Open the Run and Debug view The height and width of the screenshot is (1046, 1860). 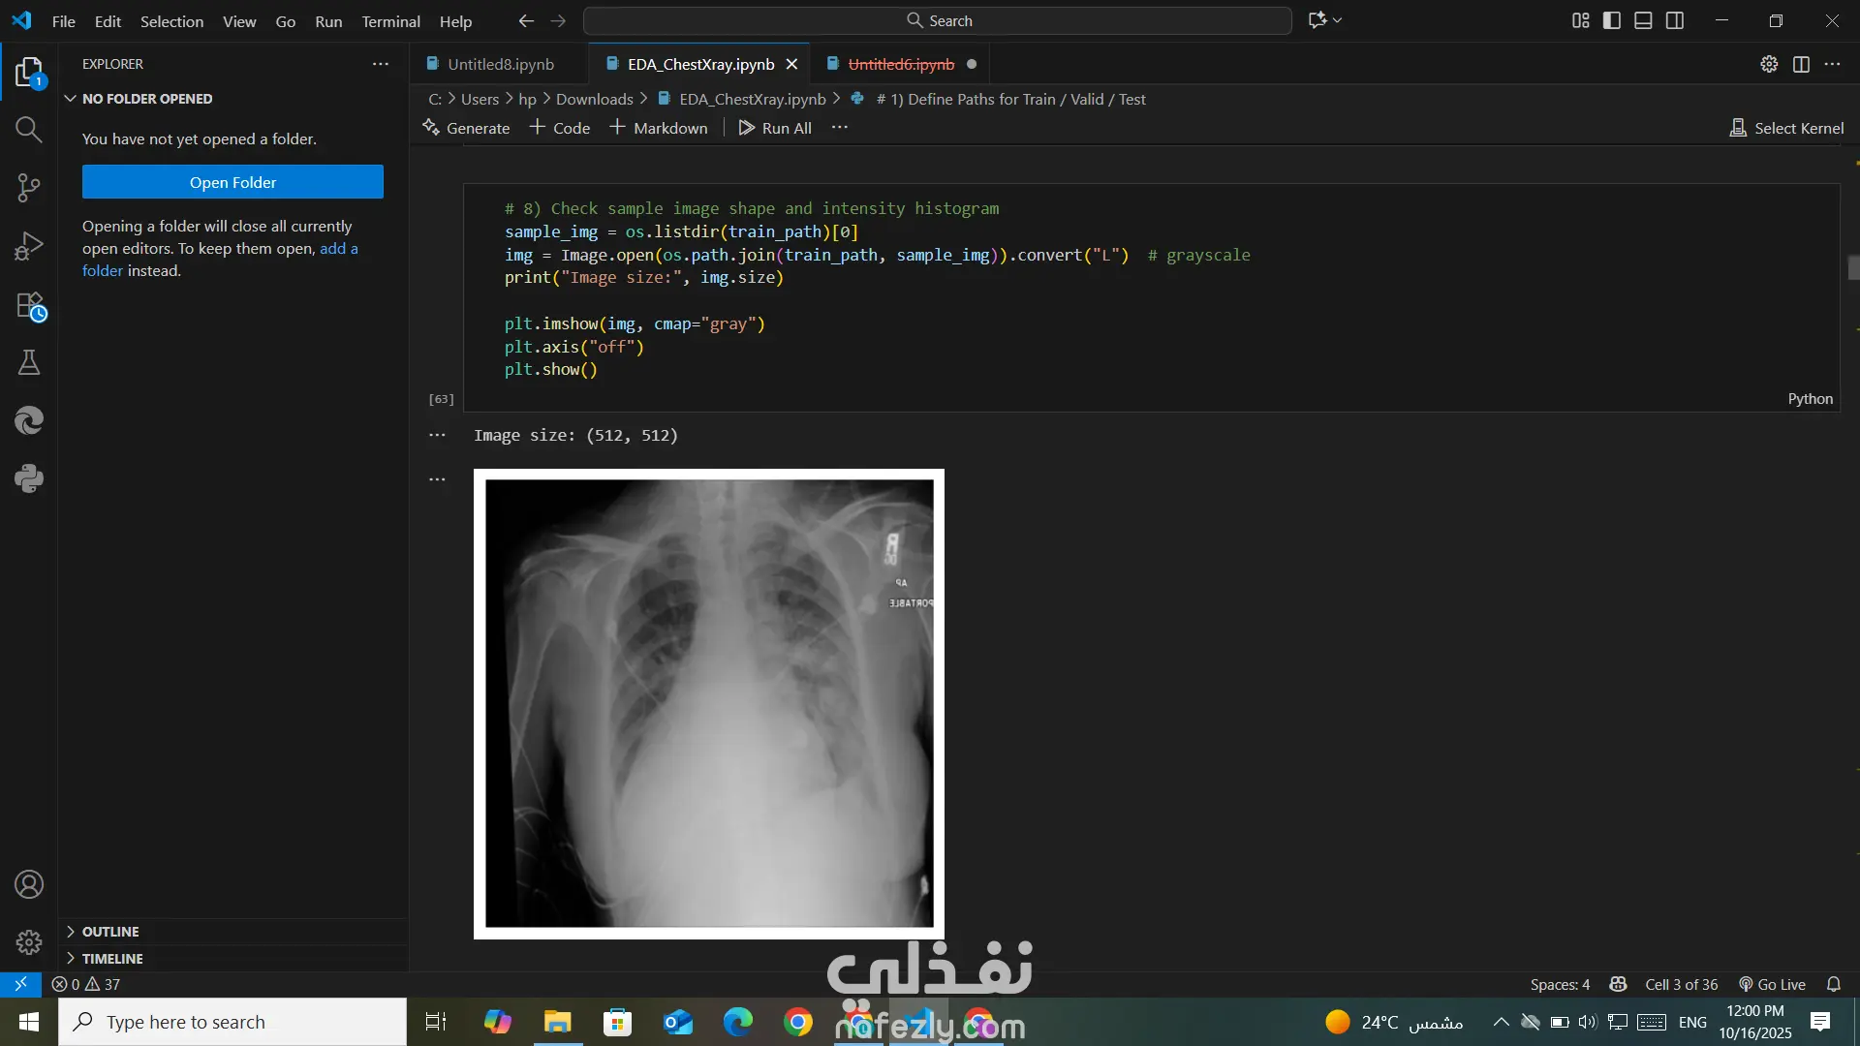(28, 246)
